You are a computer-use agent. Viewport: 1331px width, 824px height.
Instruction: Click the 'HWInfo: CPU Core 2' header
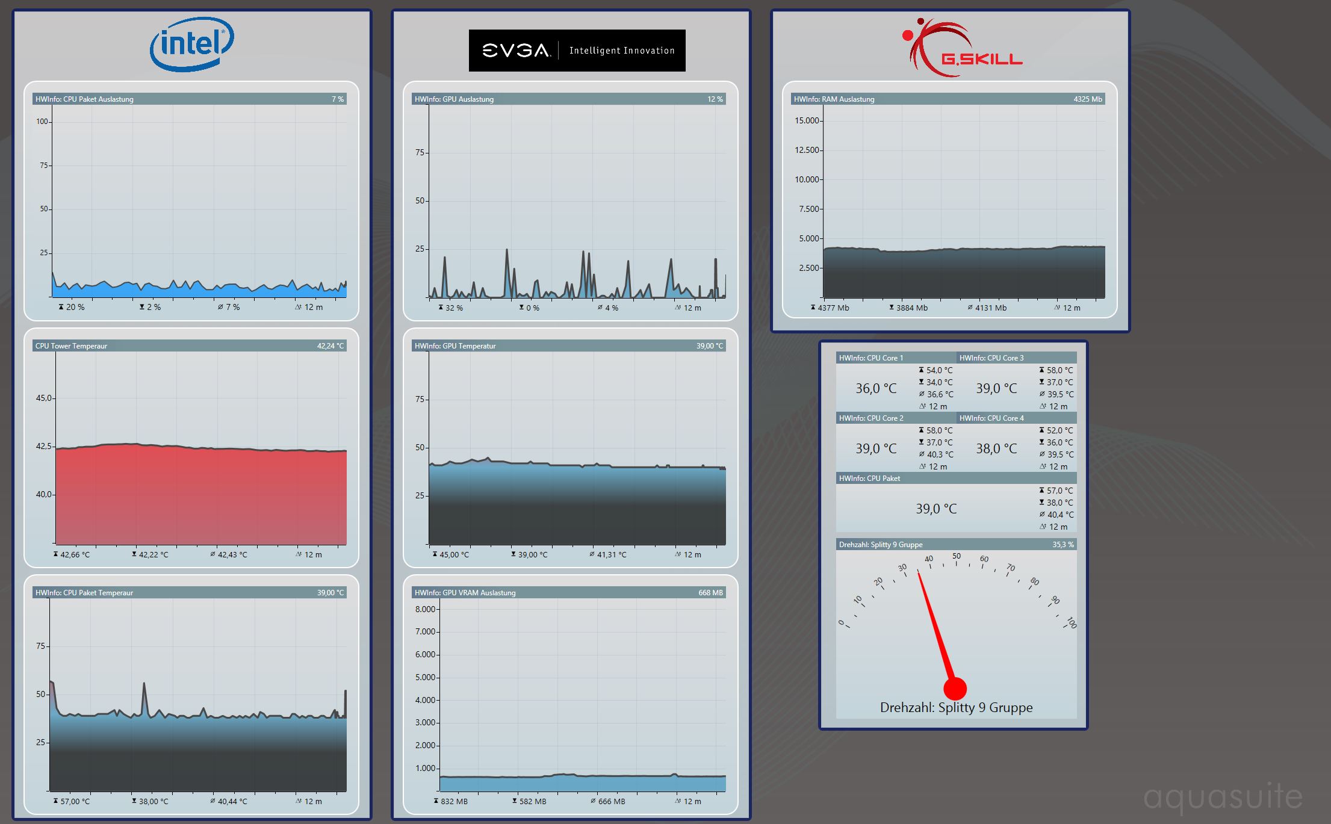(x=896, y=418)
